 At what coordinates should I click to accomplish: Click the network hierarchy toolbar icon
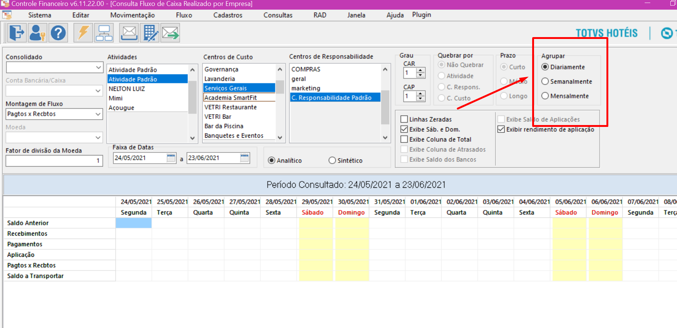click(104, 33)
